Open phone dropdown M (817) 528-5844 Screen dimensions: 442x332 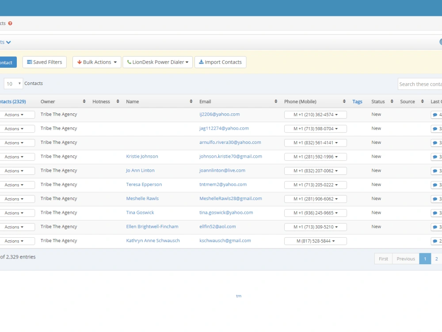tap(316, 241)
